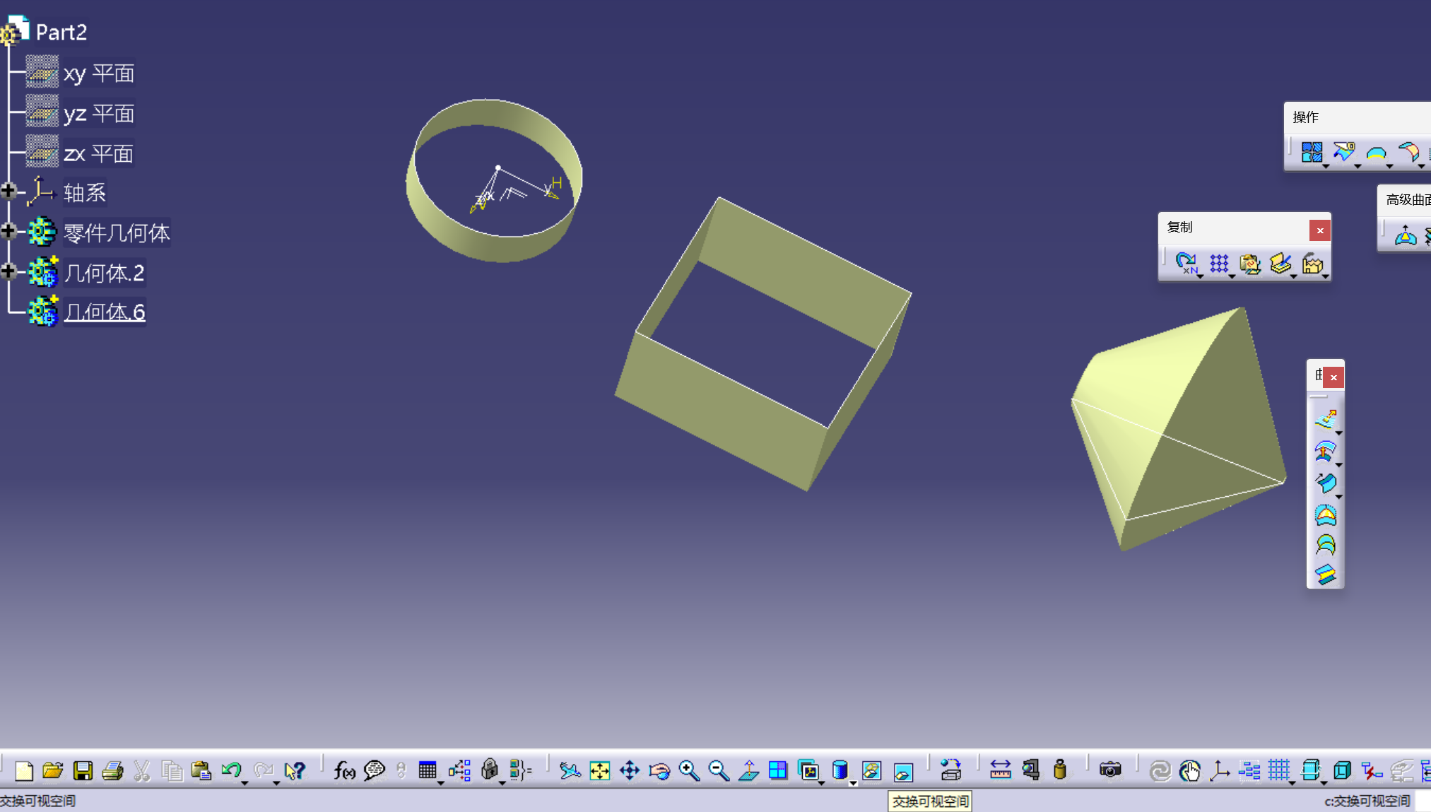This screenshot has width=1431, height=812.
Task: Open the Measure Between tool
Action: coord(1000,770)
